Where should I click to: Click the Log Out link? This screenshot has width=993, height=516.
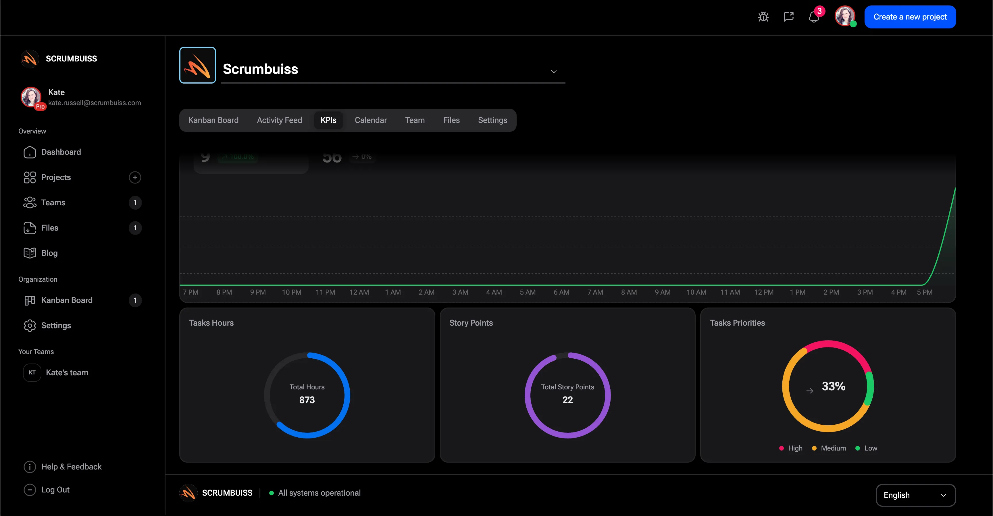tap(55, 489)
